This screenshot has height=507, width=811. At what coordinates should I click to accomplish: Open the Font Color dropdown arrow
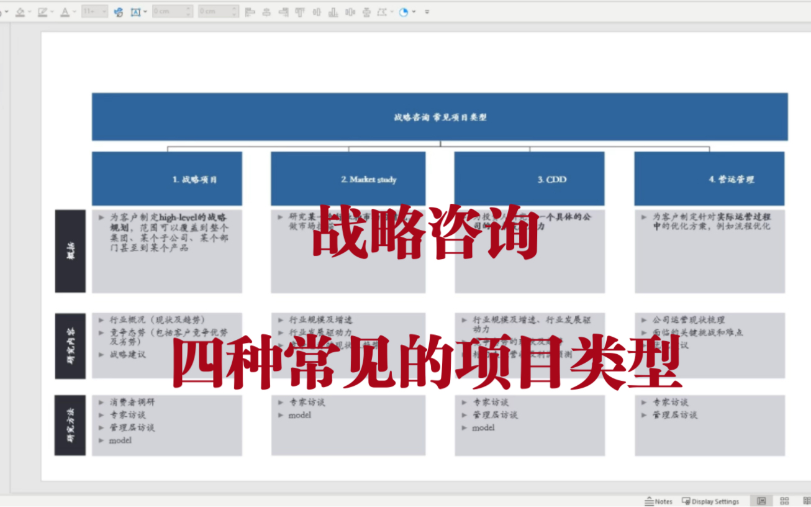(75, 12)
